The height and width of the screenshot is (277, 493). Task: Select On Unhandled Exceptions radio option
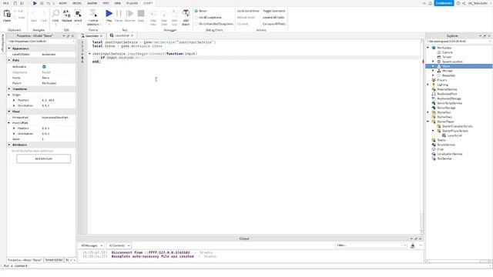pos(196,24)
